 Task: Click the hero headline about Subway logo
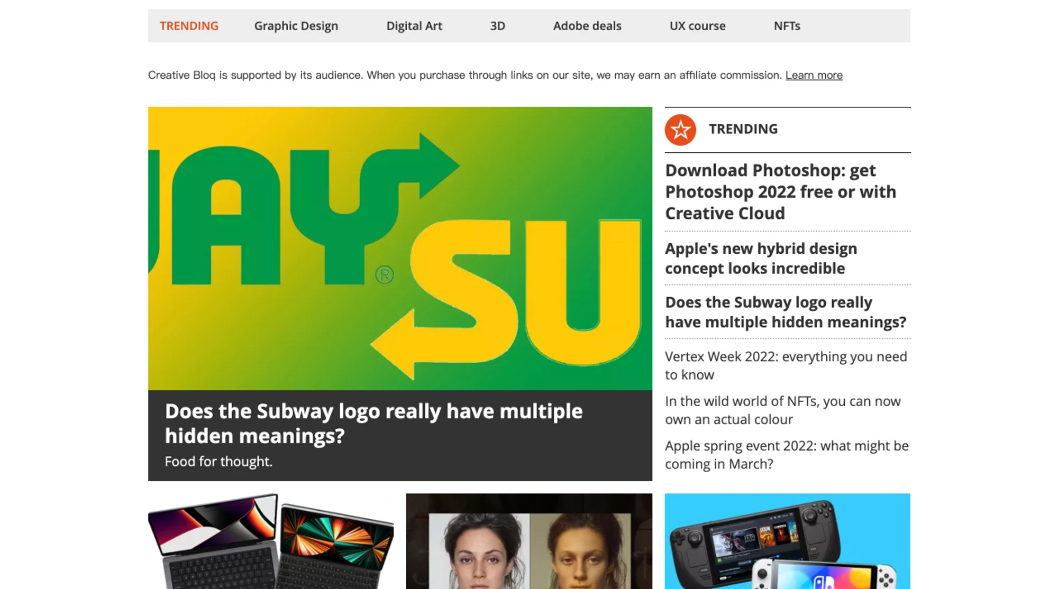coord(373,423)
